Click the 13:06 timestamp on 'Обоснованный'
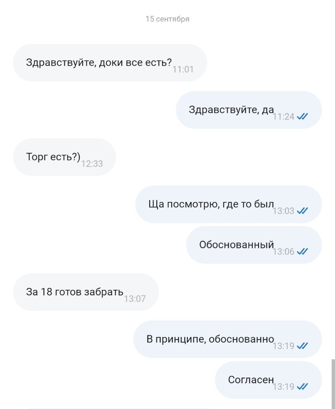Viewport: 335px width, 409px height. tap(283, 251)
